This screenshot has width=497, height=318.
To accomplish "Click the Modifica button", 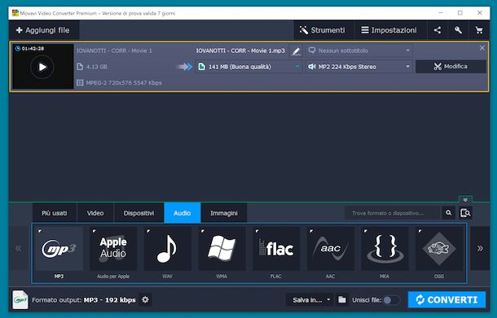I will point(451,67).
